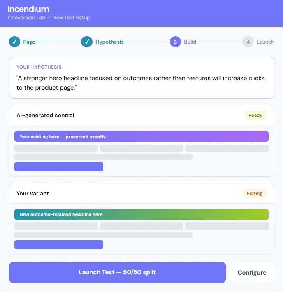
Task: Click the control preview's purple CTA button
Action: (x=59, y=167)
